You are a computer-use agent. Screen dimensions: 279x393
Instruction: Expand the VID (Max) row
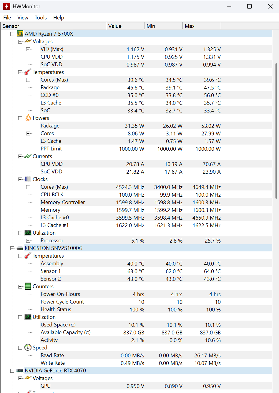point(28,49)
